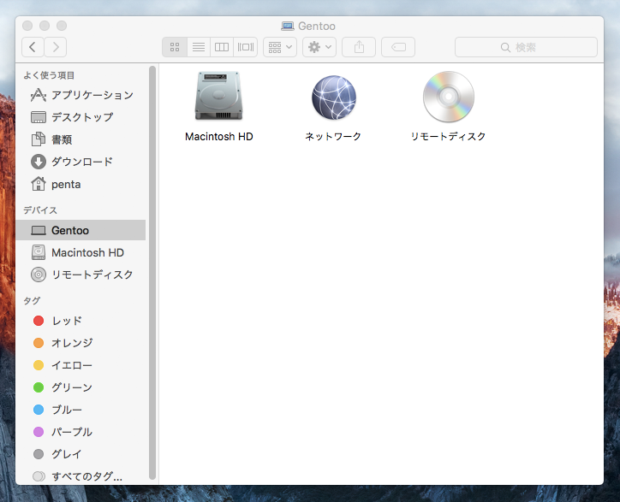
Task: Click the sidebar vertical scrollbar
Action: pyautogui.click(x=152, y=273)
